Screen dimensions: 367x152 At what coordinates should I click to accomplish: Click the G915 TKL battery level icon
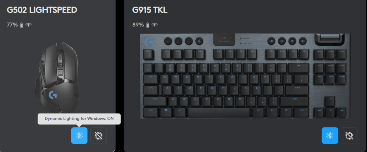tap(148, 25)
